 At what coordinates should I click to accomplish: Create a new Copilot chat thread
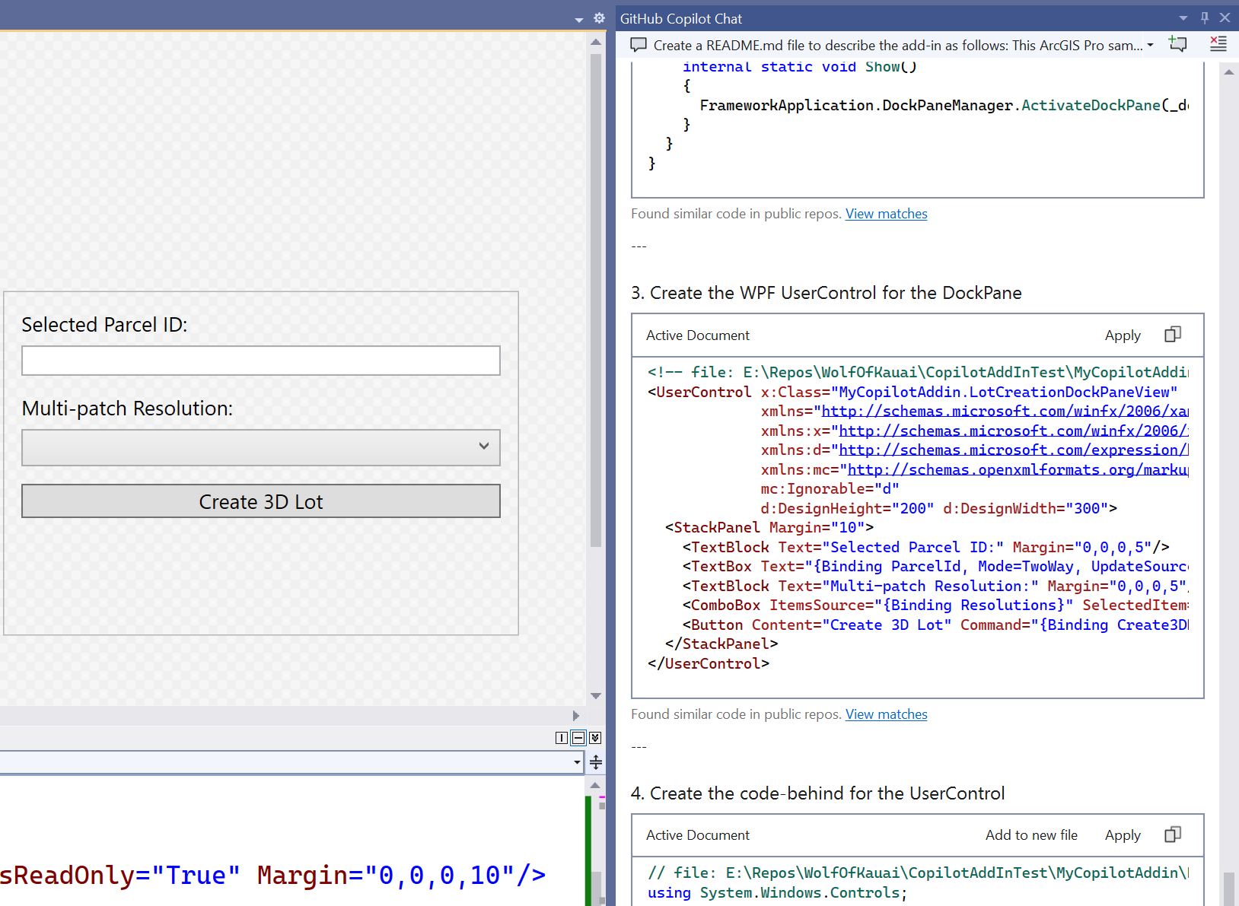(x=1177, y=44)
